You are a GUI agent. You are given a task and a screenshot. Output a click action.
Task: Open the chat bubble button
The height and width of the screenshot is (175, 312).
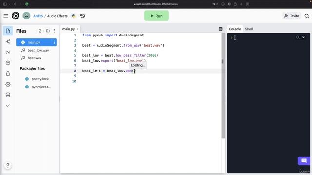coord(304,161)
